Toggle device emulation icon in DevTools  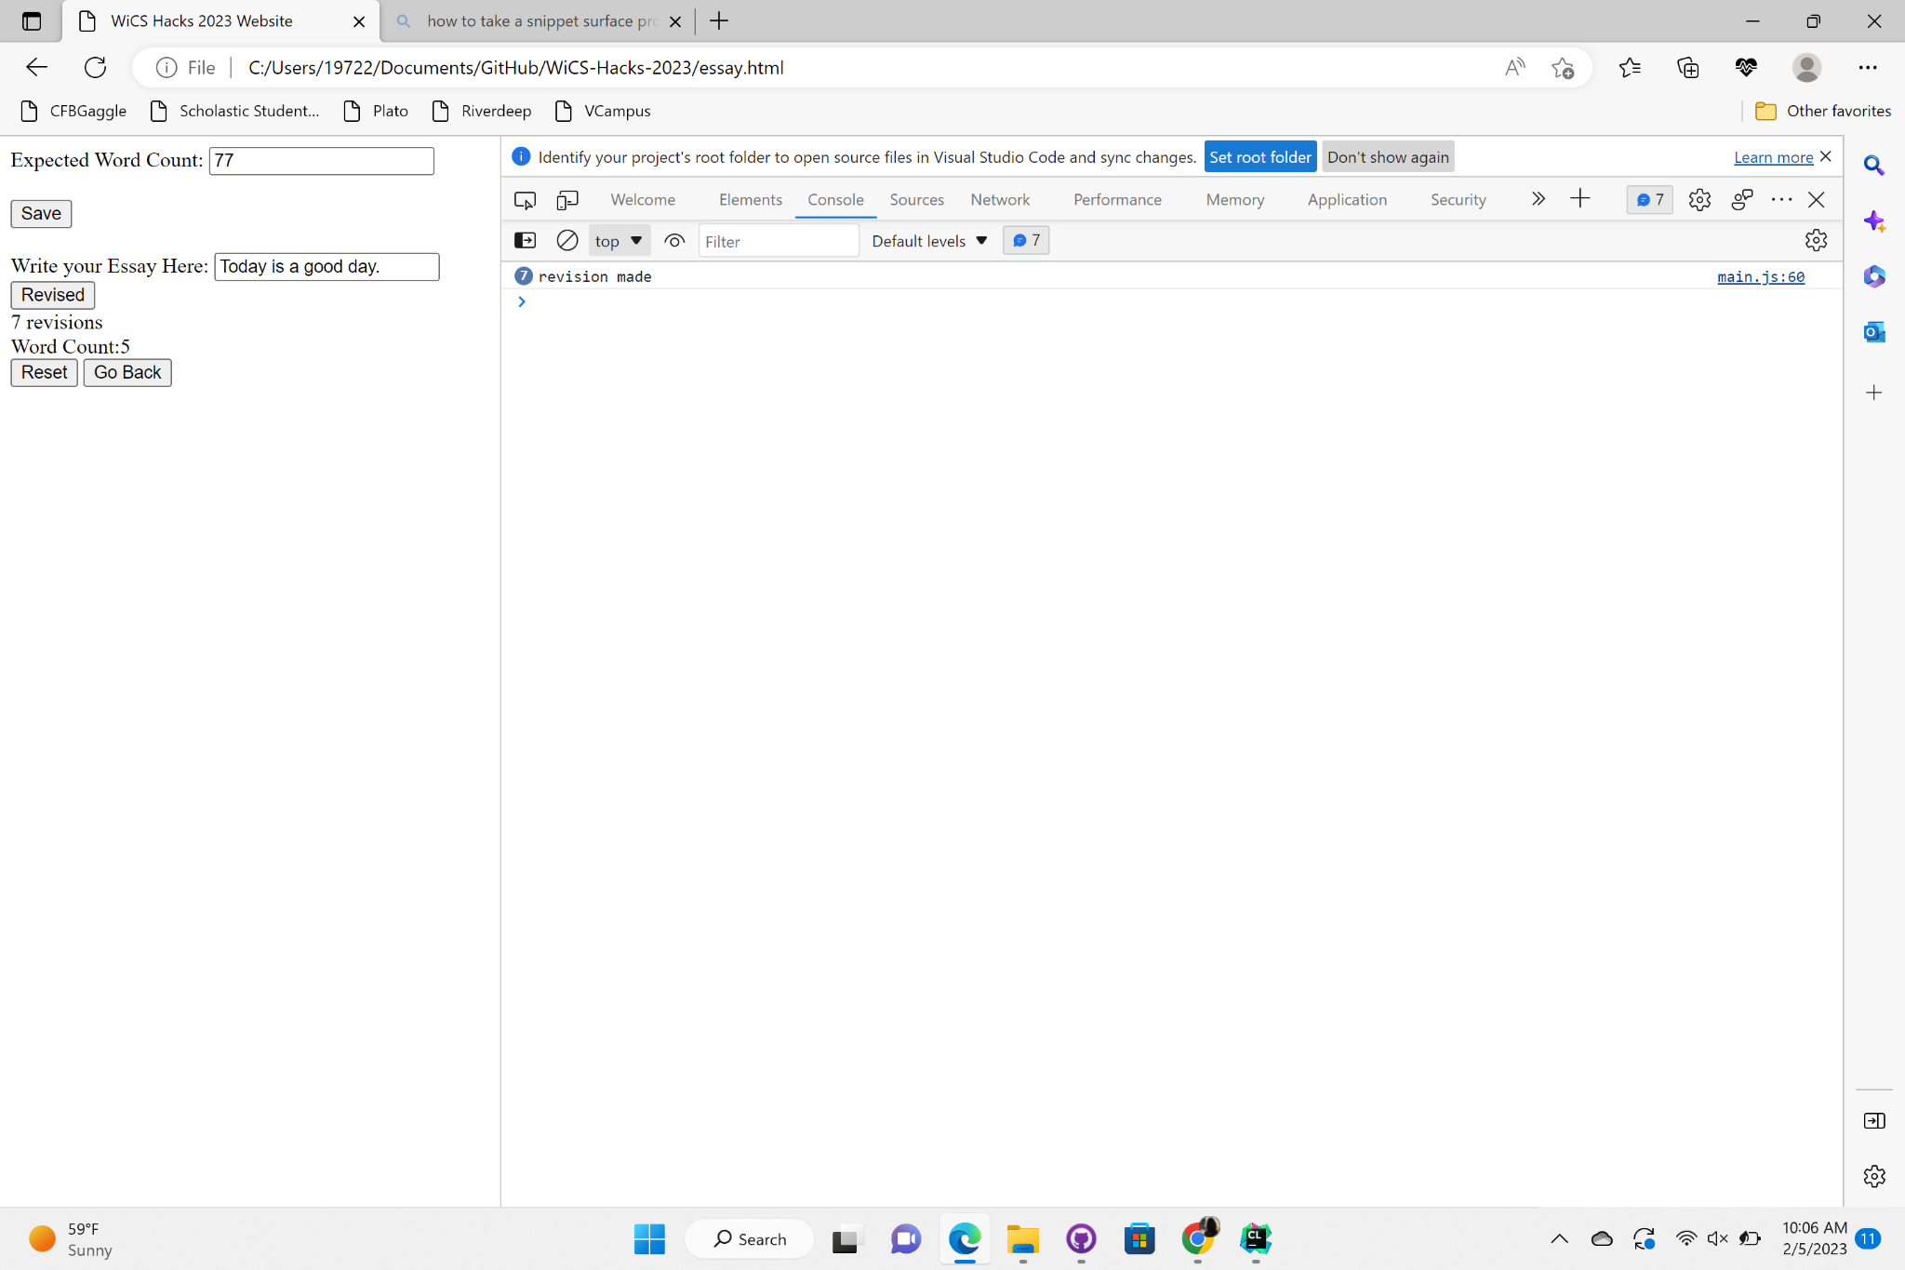567,200
